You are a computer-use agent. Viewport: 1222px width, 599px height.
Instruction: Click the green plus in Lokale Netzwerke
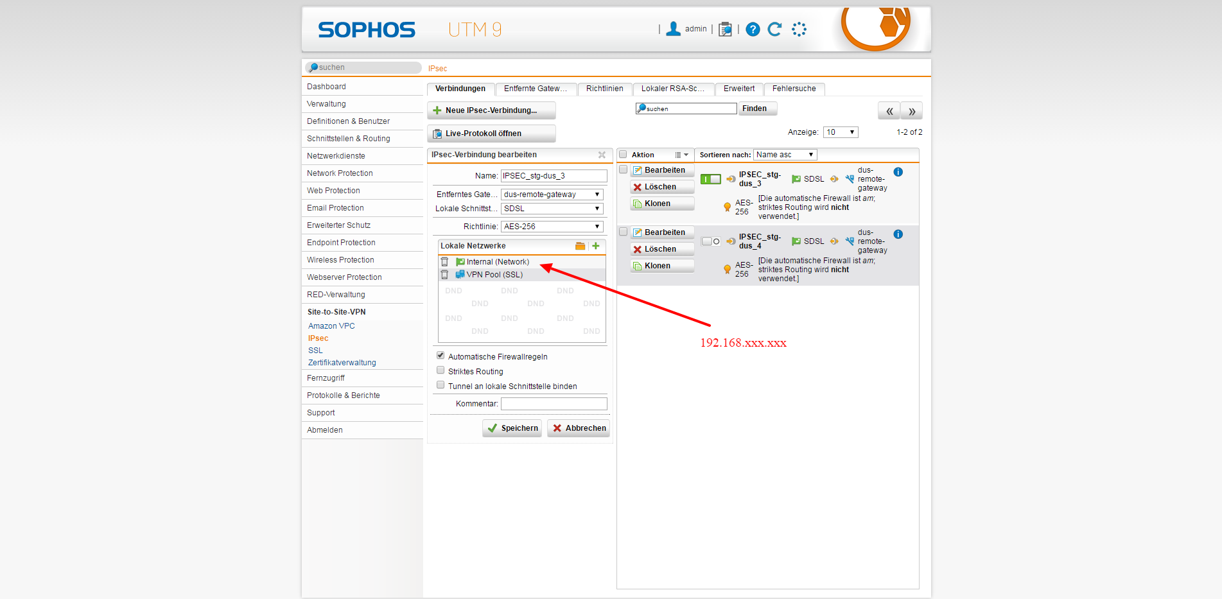(x=596, y=246)
